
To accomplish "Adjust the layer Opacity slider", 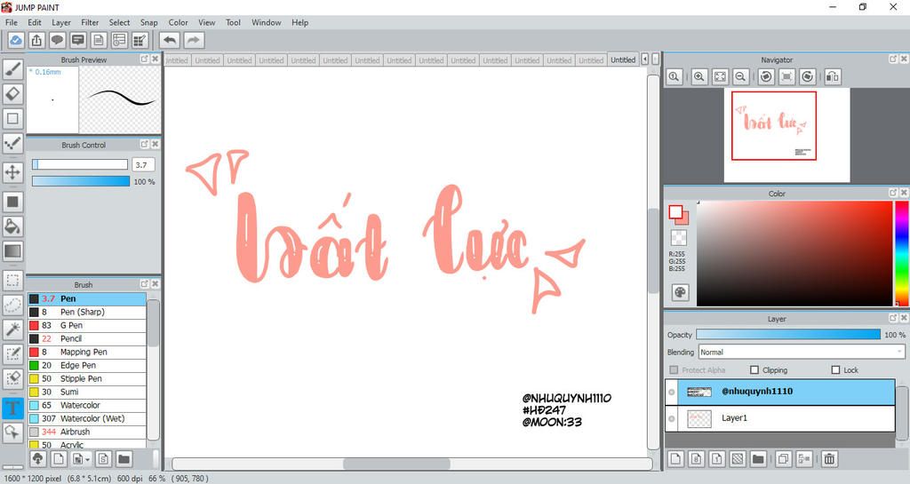I will point(788,335).
